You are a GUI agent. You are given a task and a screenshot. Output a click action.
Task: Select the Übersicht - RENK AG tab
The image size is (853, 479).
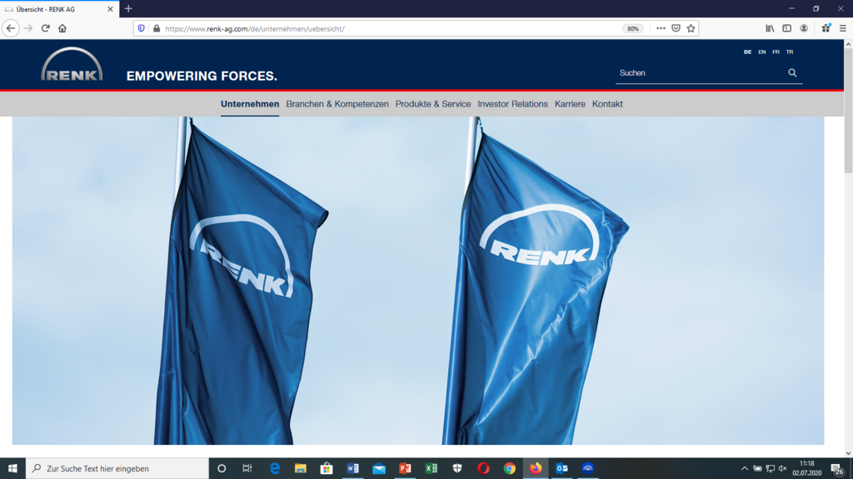pos(60,9)
